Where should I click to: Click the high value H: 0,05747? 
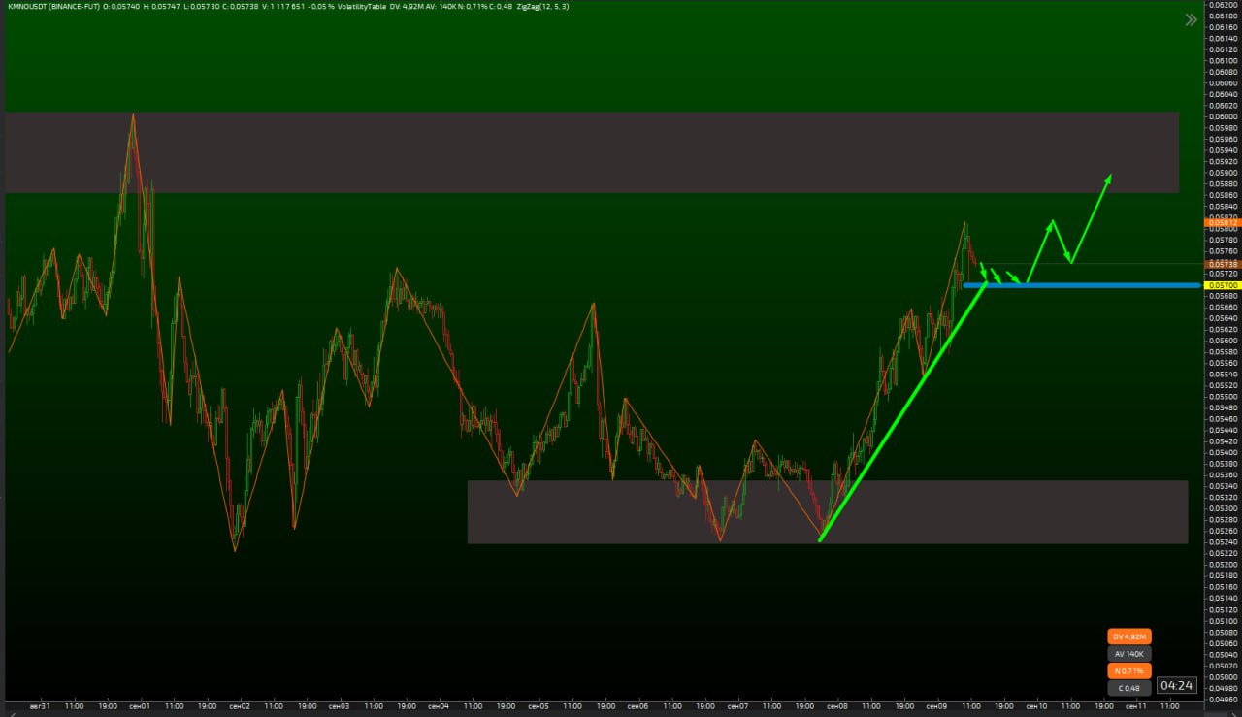tap(161, 7)
